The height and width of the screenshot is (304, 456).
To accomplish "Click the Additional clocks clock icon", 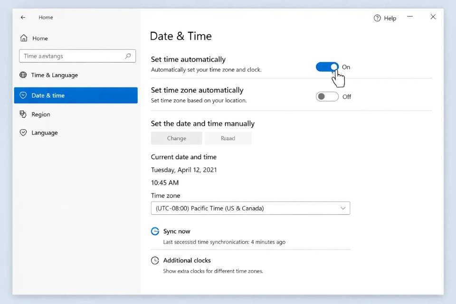I will pyautogui.click(x=155, y=260).
